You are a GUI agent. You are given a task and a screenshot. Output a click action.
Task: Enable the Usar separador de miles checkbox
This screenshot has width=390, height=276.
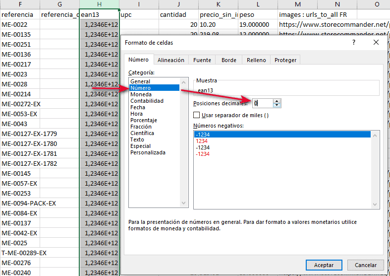[x=197, y=115]
